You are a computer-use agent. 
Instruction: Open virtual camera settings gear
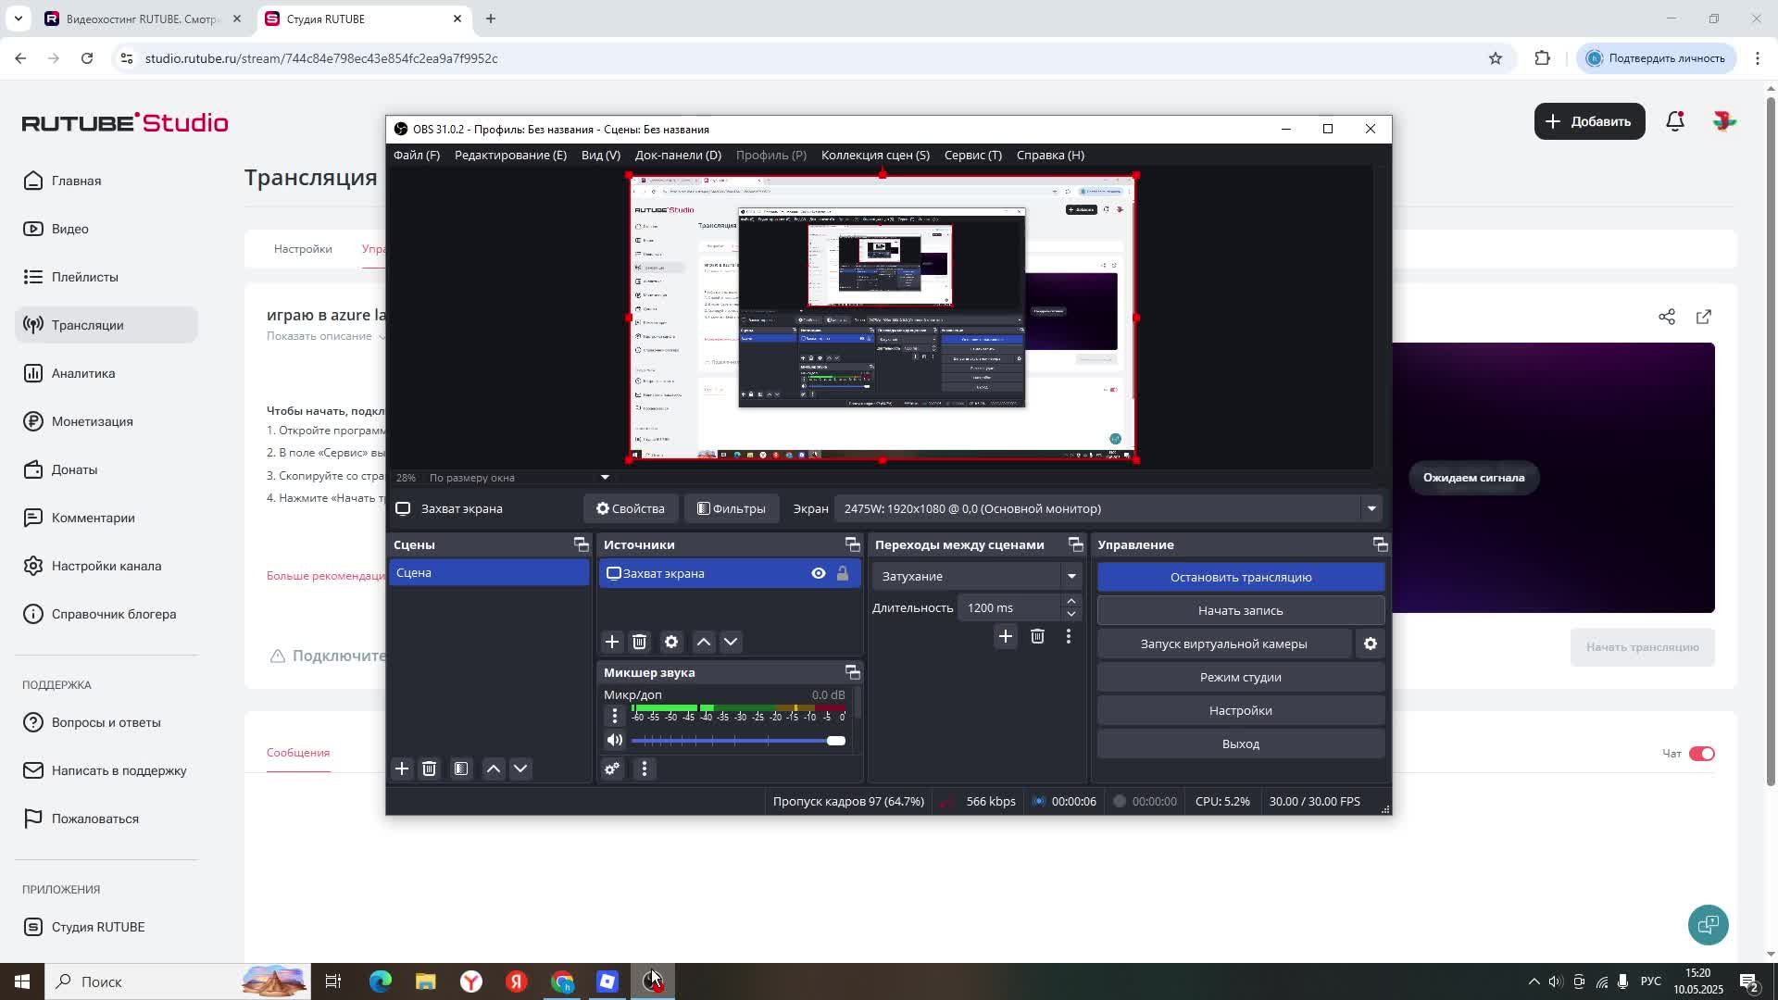pos(1370,644)
